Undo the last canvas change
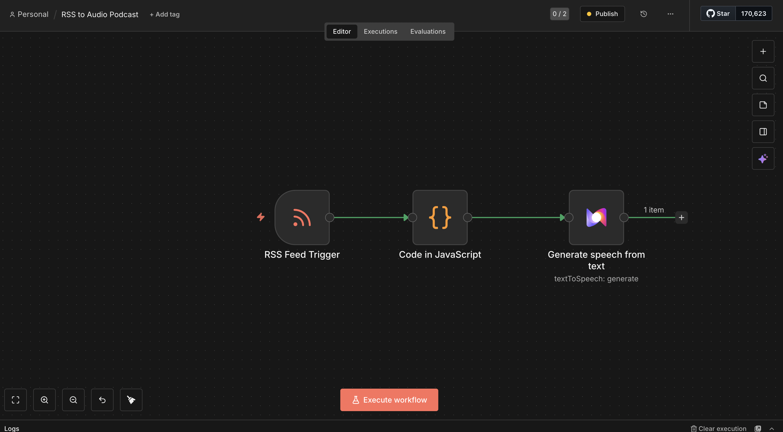 pos(102,400)
